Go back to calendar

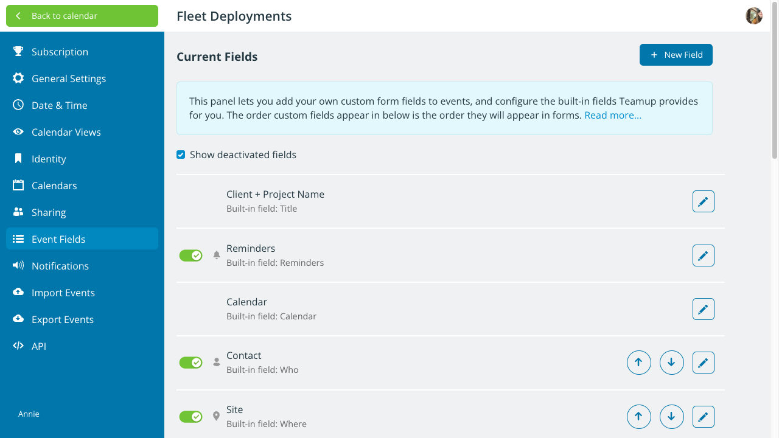(x=82, y=16)
